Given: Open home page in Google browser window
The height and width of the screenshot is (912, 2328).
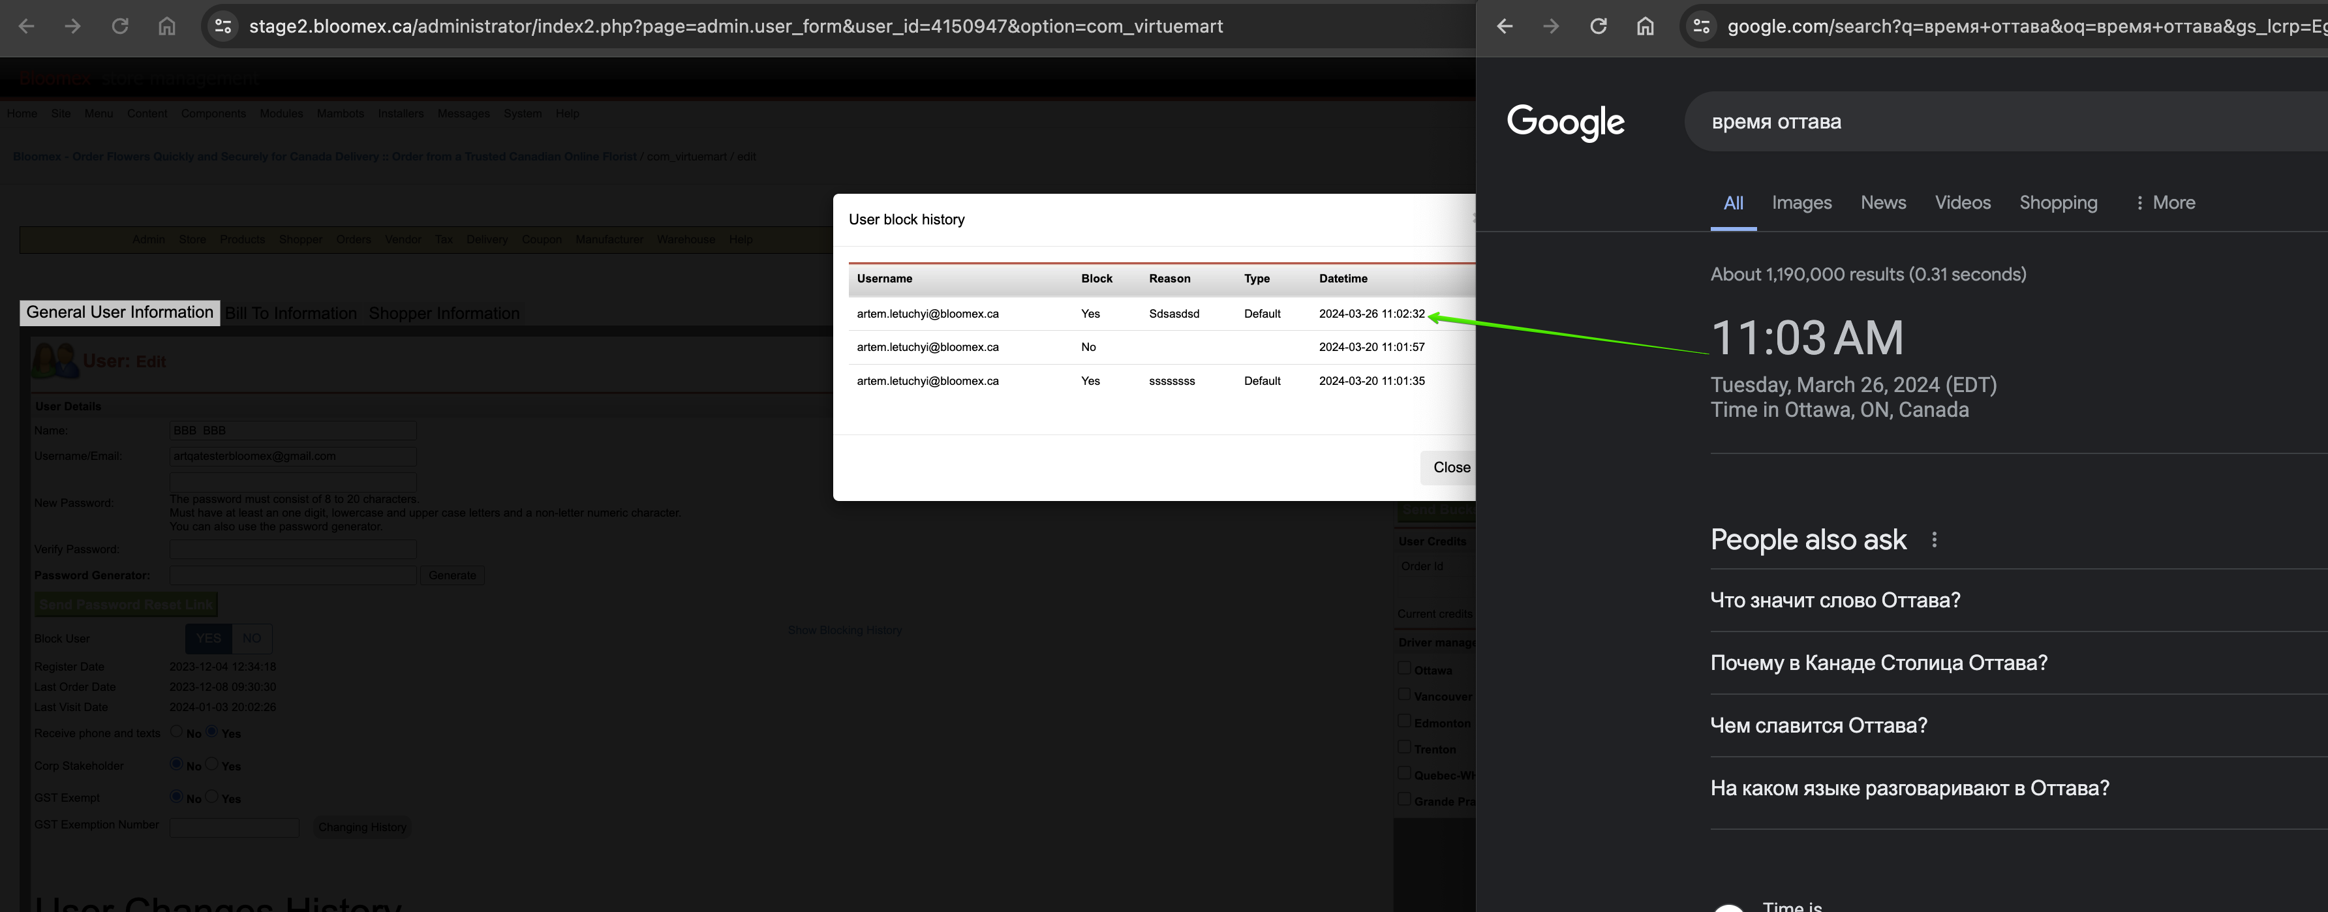Looking at the screenshot, I should pyautogui.click(x=1646, y=26).
